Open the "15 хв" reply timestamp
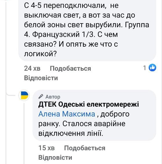 point(47,148)
